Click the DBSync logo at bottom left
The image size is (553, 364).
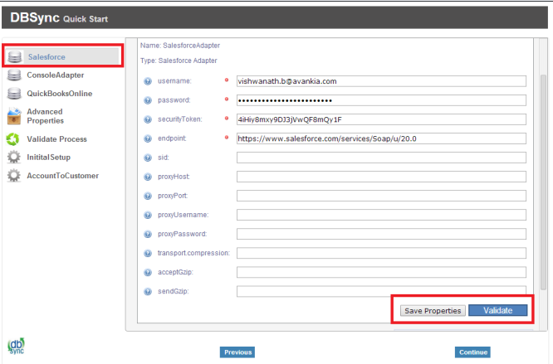pyautogui.click(x=16, y=346)
